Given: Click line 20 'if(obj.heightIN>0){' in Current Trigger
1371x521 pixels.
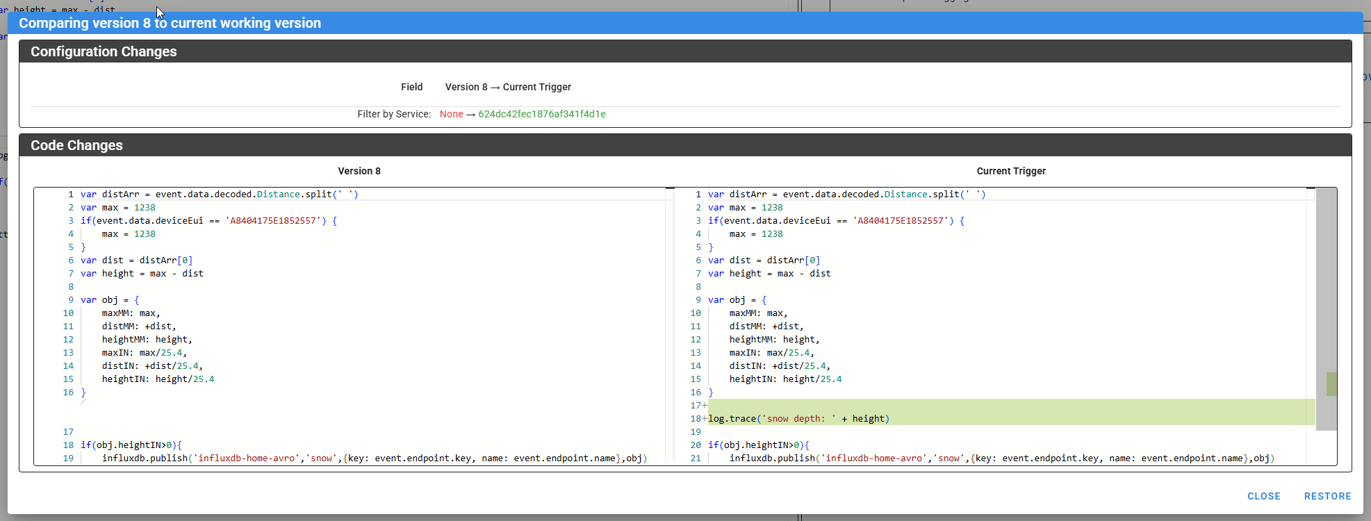Looking at the screenshot, I should (759, 445).
